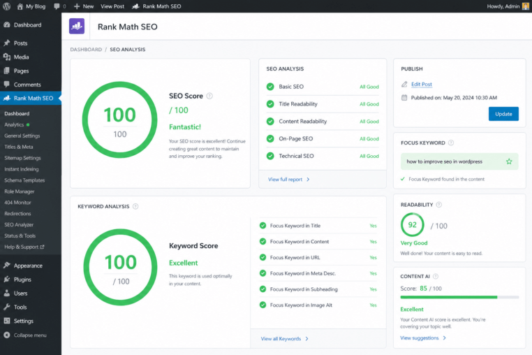Click Focus Keyword in Subheading check
Screen dimensions: 532x355
263,289
